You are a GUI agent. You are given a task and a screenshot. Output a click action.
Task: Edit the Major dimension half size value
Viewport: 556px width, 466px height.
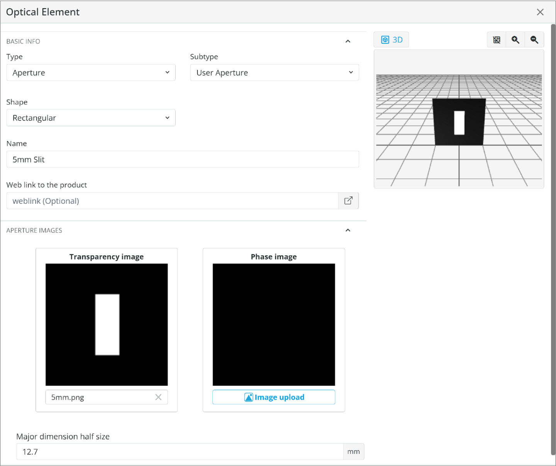click(x=180, y=452)
